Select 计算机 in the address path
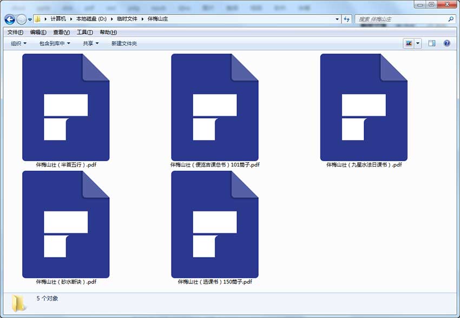This screenshot has width=460, height=318. pyautogui.click(x=58, y=19)
